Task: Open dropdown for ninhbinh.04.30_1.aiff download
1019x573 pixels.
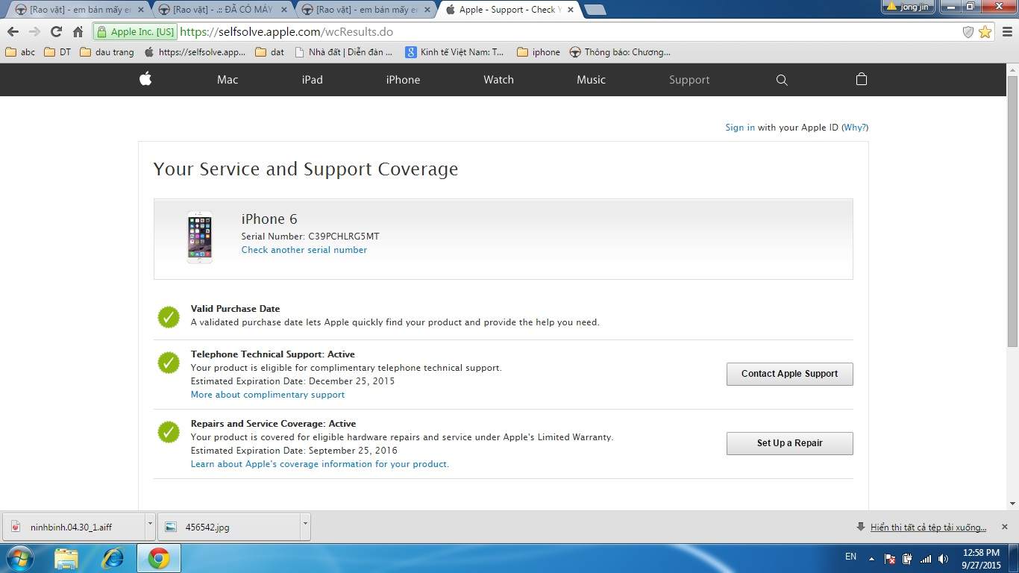Action: coord(150,526)
